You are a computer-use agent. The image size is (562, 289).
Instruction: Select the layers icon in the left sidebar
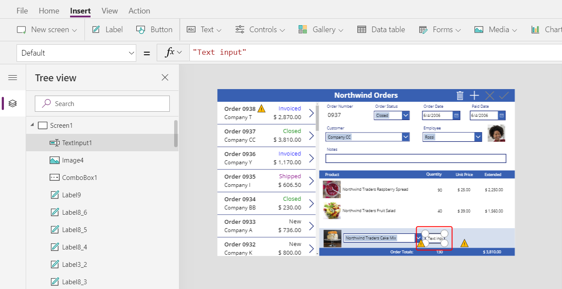[13, 103]
